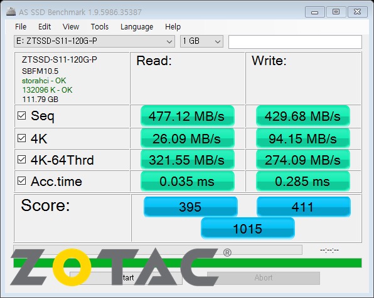Click the green progress bar
This screenshot has height=298, width=374.
[188, 263]
